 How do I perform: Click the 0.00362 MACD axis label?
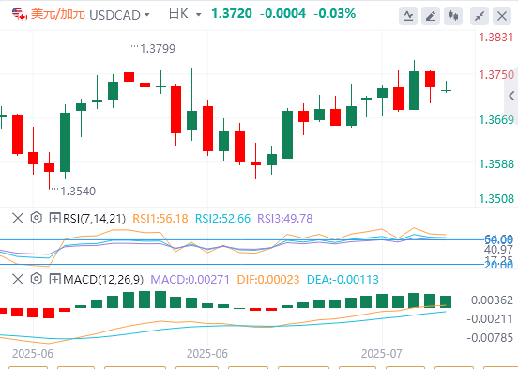(492, 300)
